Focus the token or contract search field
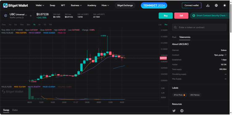Image resolution: width=233 pixels, height=115 pixels. pyautogui.click(x=199, y=28)
